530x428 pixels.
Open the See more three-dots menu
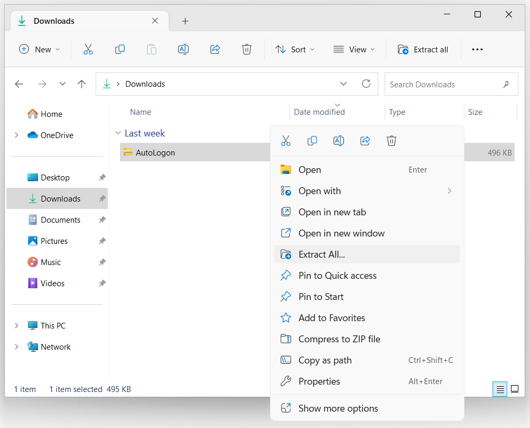click(477, 49)
